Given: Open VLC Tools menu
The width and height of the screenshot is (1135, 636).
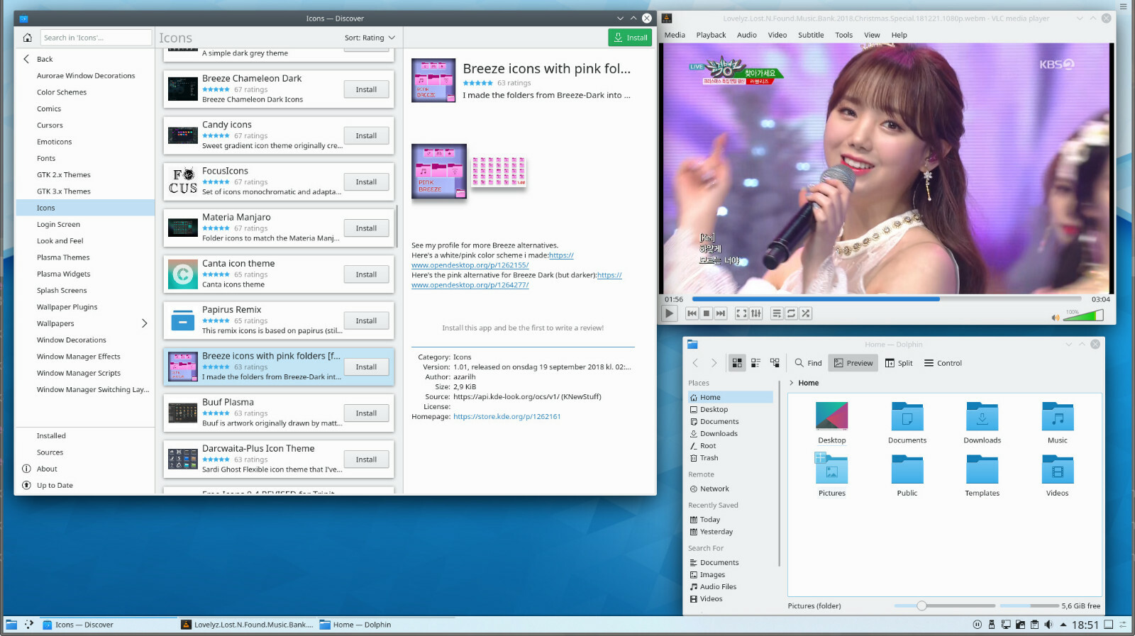Looking at the screenshot, I should pyautogui.click(x=843, y=35).
